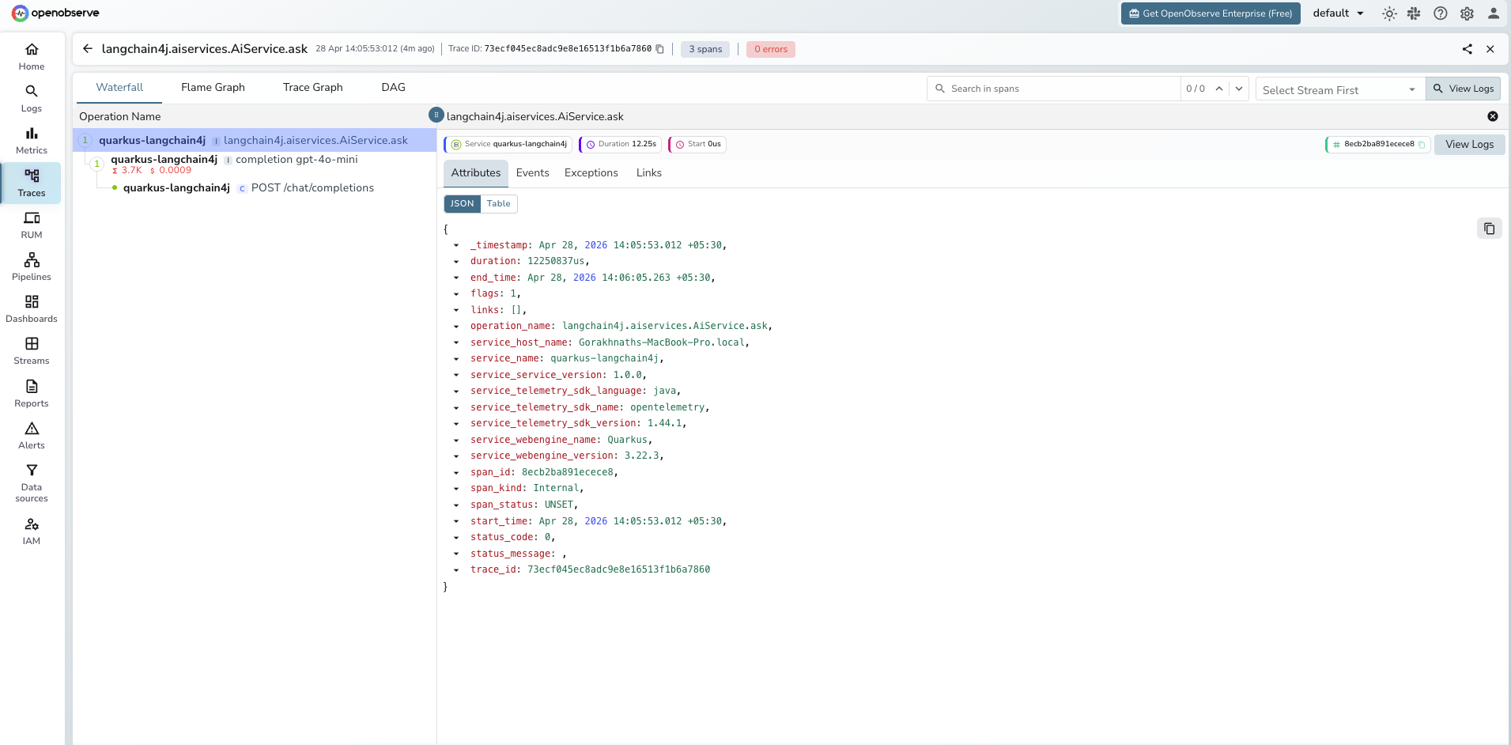Click the 0 errors indicator pill

coord(770,49)
